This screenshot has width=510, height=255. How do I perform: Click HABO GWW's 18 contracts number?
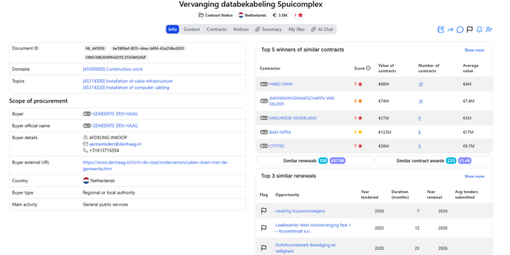[421, 84]
